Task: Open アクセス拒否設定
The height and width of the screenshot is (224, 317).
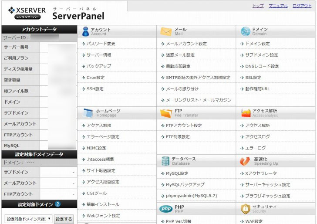Action: tap(103, 182)
